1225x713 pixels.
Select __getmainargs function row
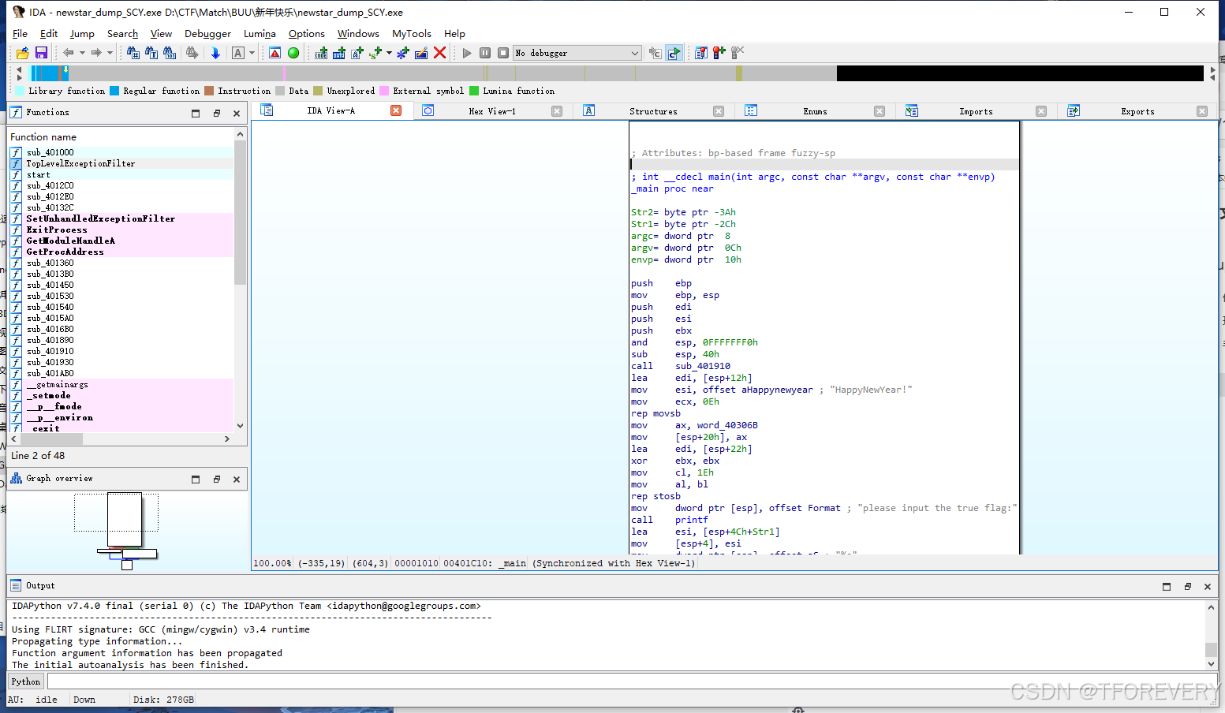pyautogui.click(x=121, y=384)
